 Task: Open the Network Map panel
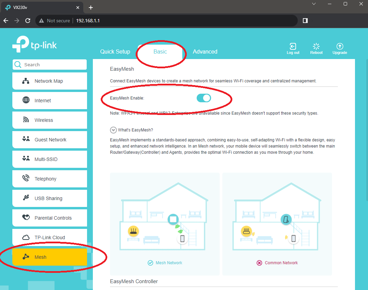(49, 81)
